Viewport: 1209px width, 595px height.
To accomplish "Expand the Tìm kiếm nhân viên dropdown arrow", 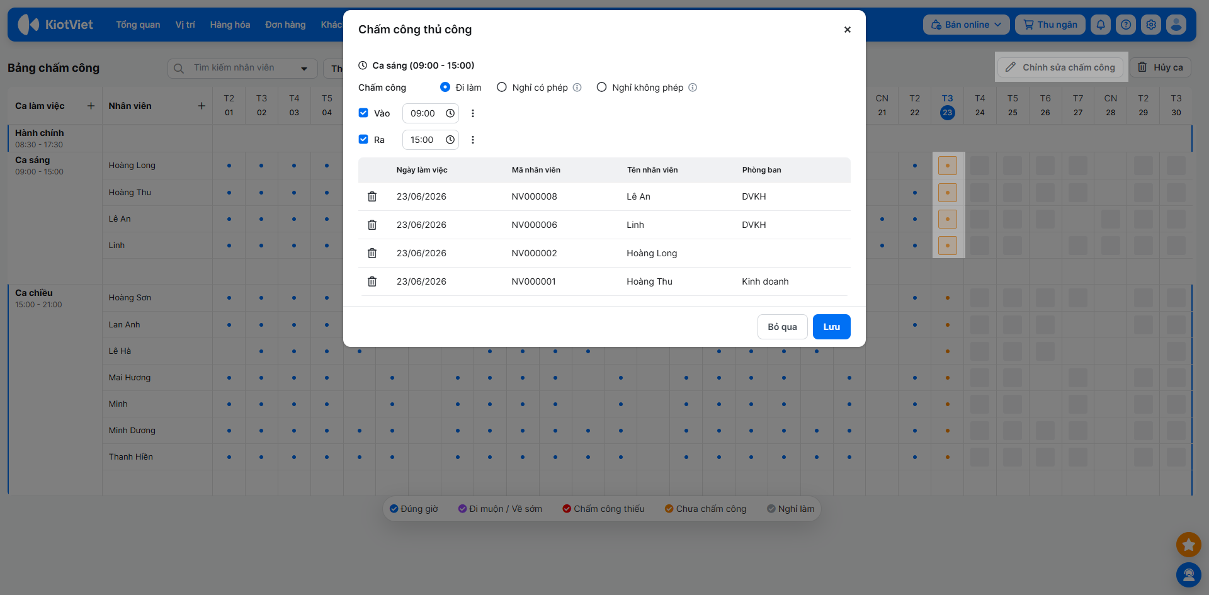I will coord(305,68).
